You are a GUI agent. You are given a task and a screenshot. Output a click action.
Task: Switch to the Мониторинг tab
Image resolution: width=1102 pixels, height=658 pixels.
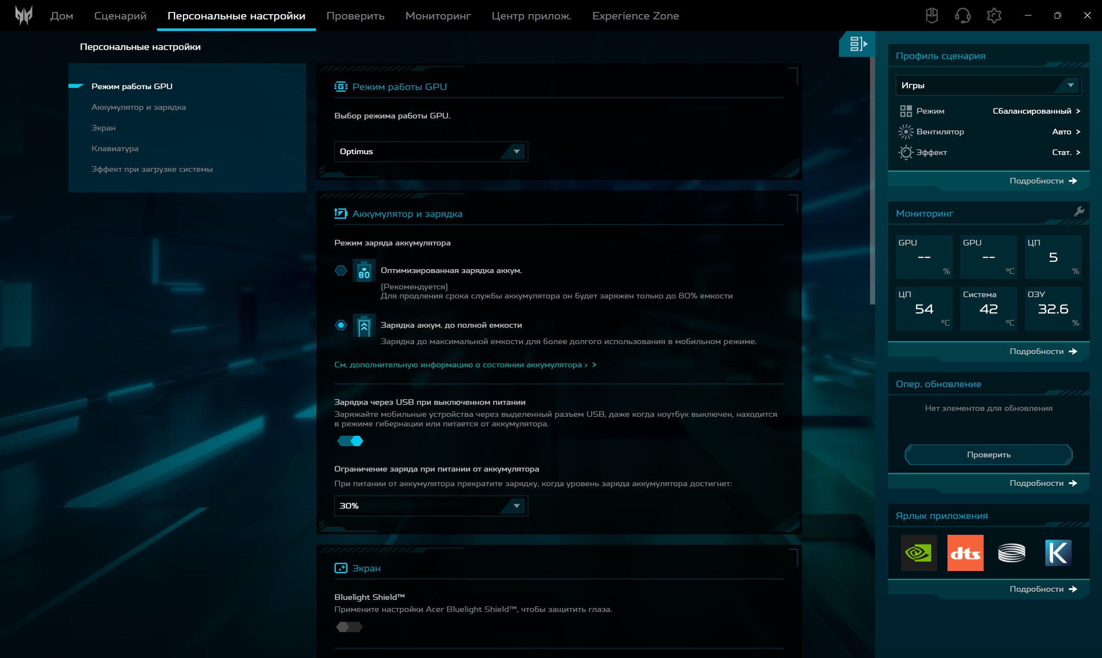tap(438, 16)
